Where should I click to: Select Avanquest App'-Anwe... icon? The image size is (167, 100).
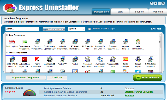87,59
